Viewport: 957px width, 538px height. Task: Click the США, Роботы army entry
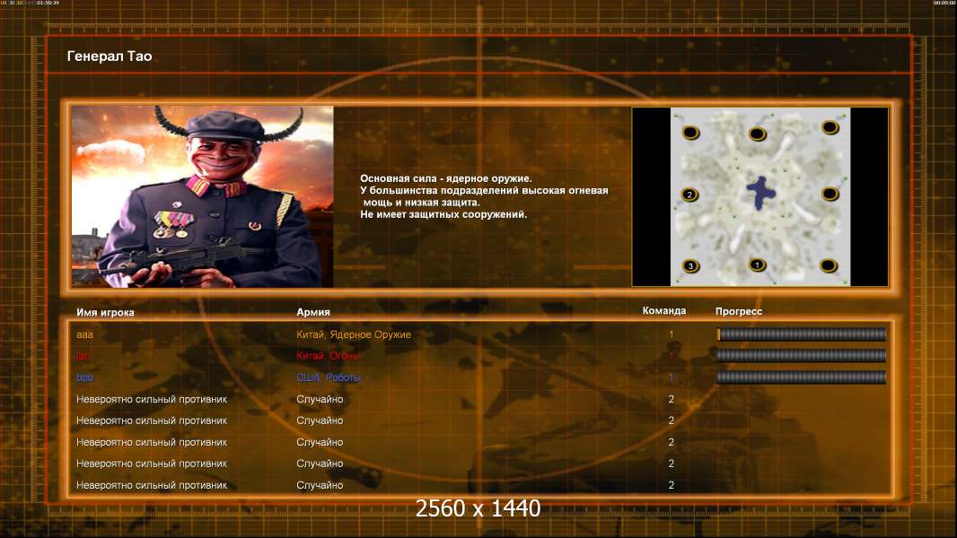click(329, 377)
